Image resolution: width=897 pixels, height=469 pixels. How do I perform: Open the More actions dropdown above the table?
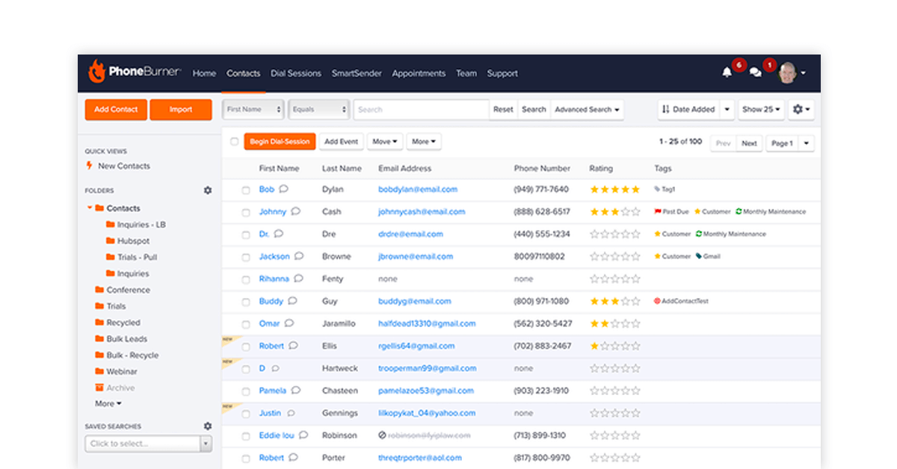coord(424,141)
